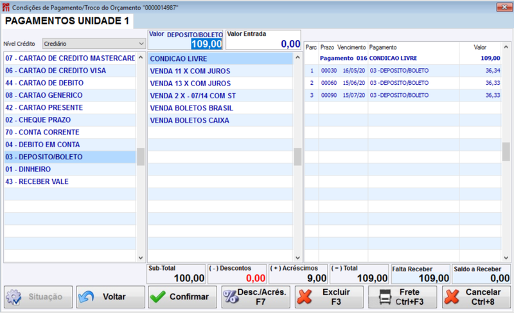Click scroll up arrow of payment methods list
Viewport: 514px width, 313px height.
pos(141,57)
